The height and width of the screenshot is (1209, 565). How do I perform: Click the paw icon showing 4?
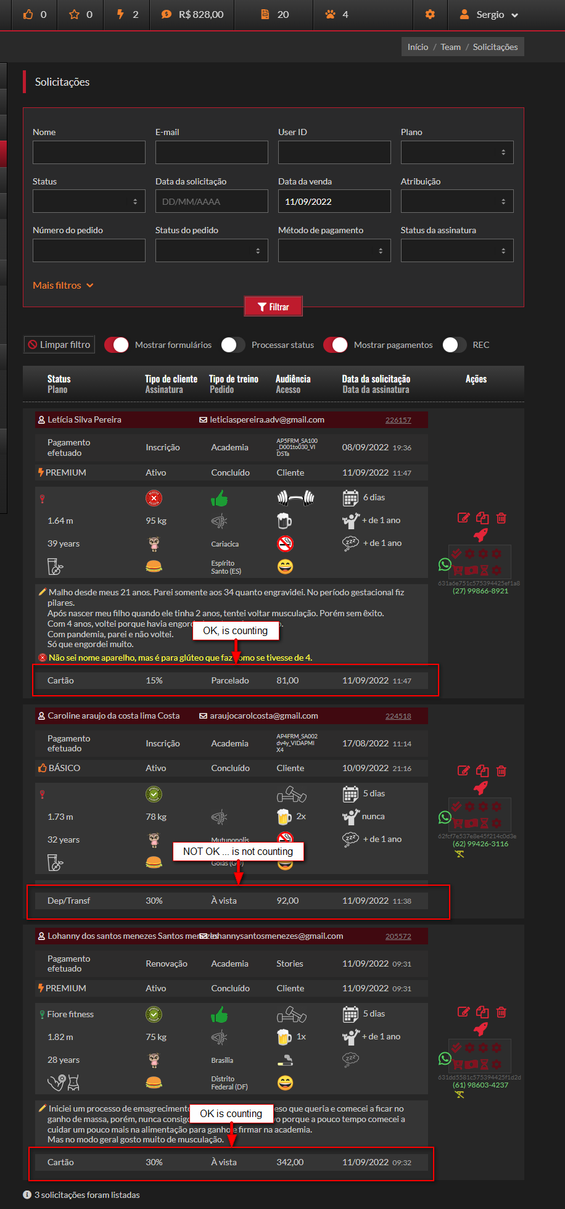coord(331,14)
